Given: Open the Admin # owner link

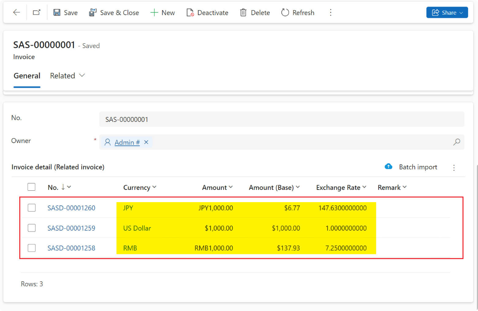Looking at the screenshot, I should [x=127, y=142].
